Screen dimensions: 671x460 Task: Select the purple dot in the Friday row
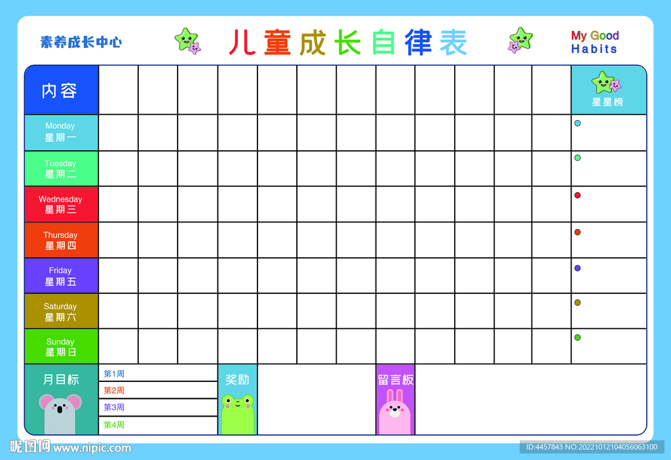pos(577,268)
